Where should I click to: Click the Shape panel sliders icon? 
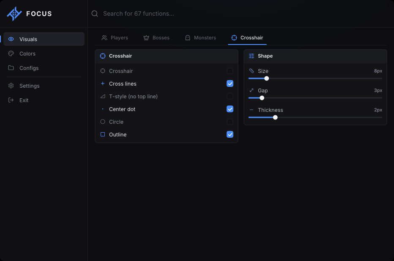pyautogui.click(x=252, y=56)
